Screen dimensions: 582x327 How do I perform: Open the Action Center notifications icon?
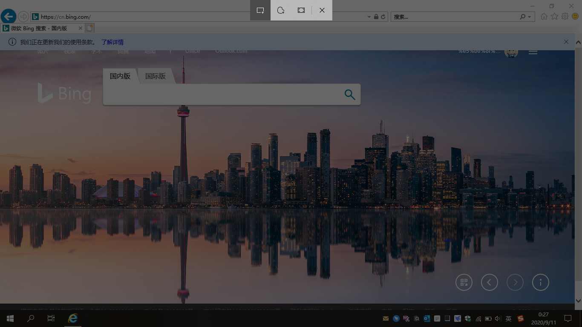(568, 318)
